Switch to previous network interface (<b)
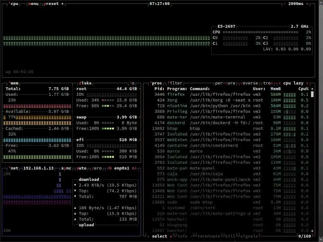Viewport: 323px width, 242px height. [x=109, y=168]
